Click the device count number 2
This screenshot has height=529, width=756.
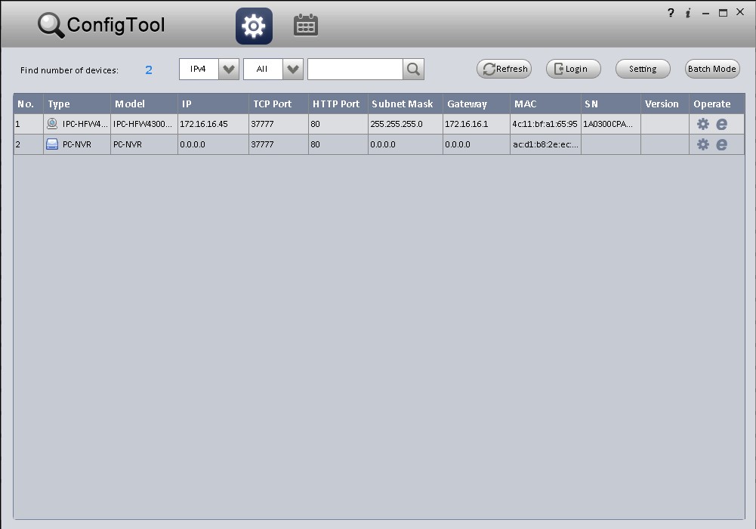point(149,70)
